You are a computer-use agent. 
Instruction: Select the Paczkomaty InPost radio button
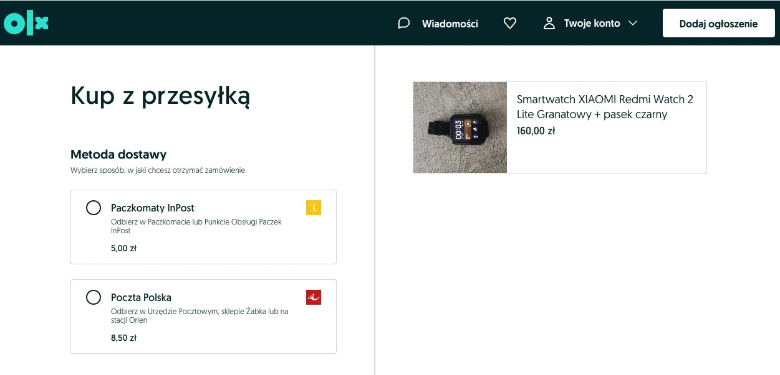(x=94, y=208)
